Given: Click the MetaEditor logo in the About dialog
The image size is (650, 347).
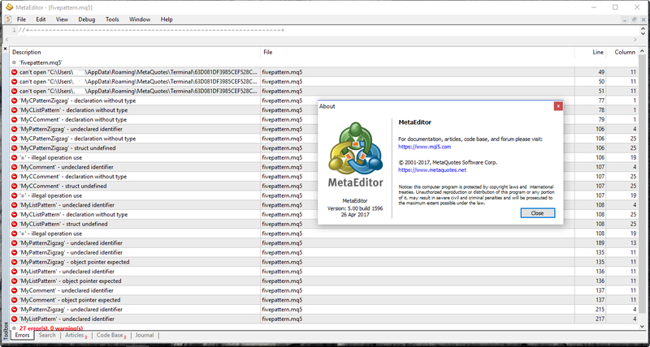Looking at the screenshot, I should point(356,155).
